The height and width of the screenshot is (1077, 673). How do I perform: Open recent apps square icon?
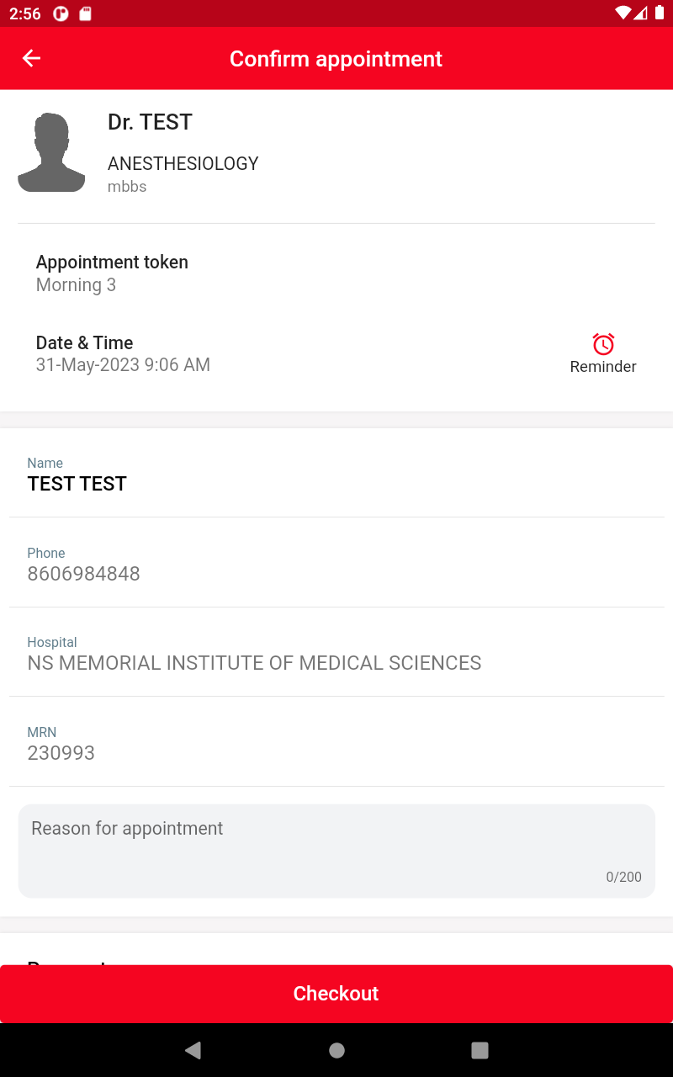click(480, 1050)
